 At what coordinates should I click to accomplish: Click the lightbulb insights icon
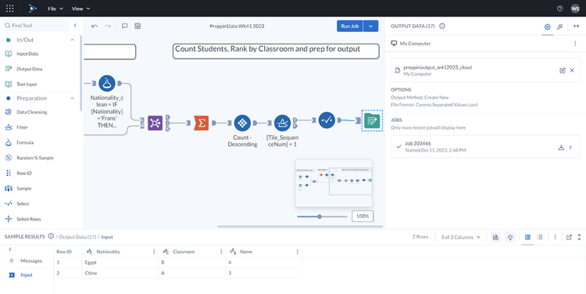pos(510,237)
